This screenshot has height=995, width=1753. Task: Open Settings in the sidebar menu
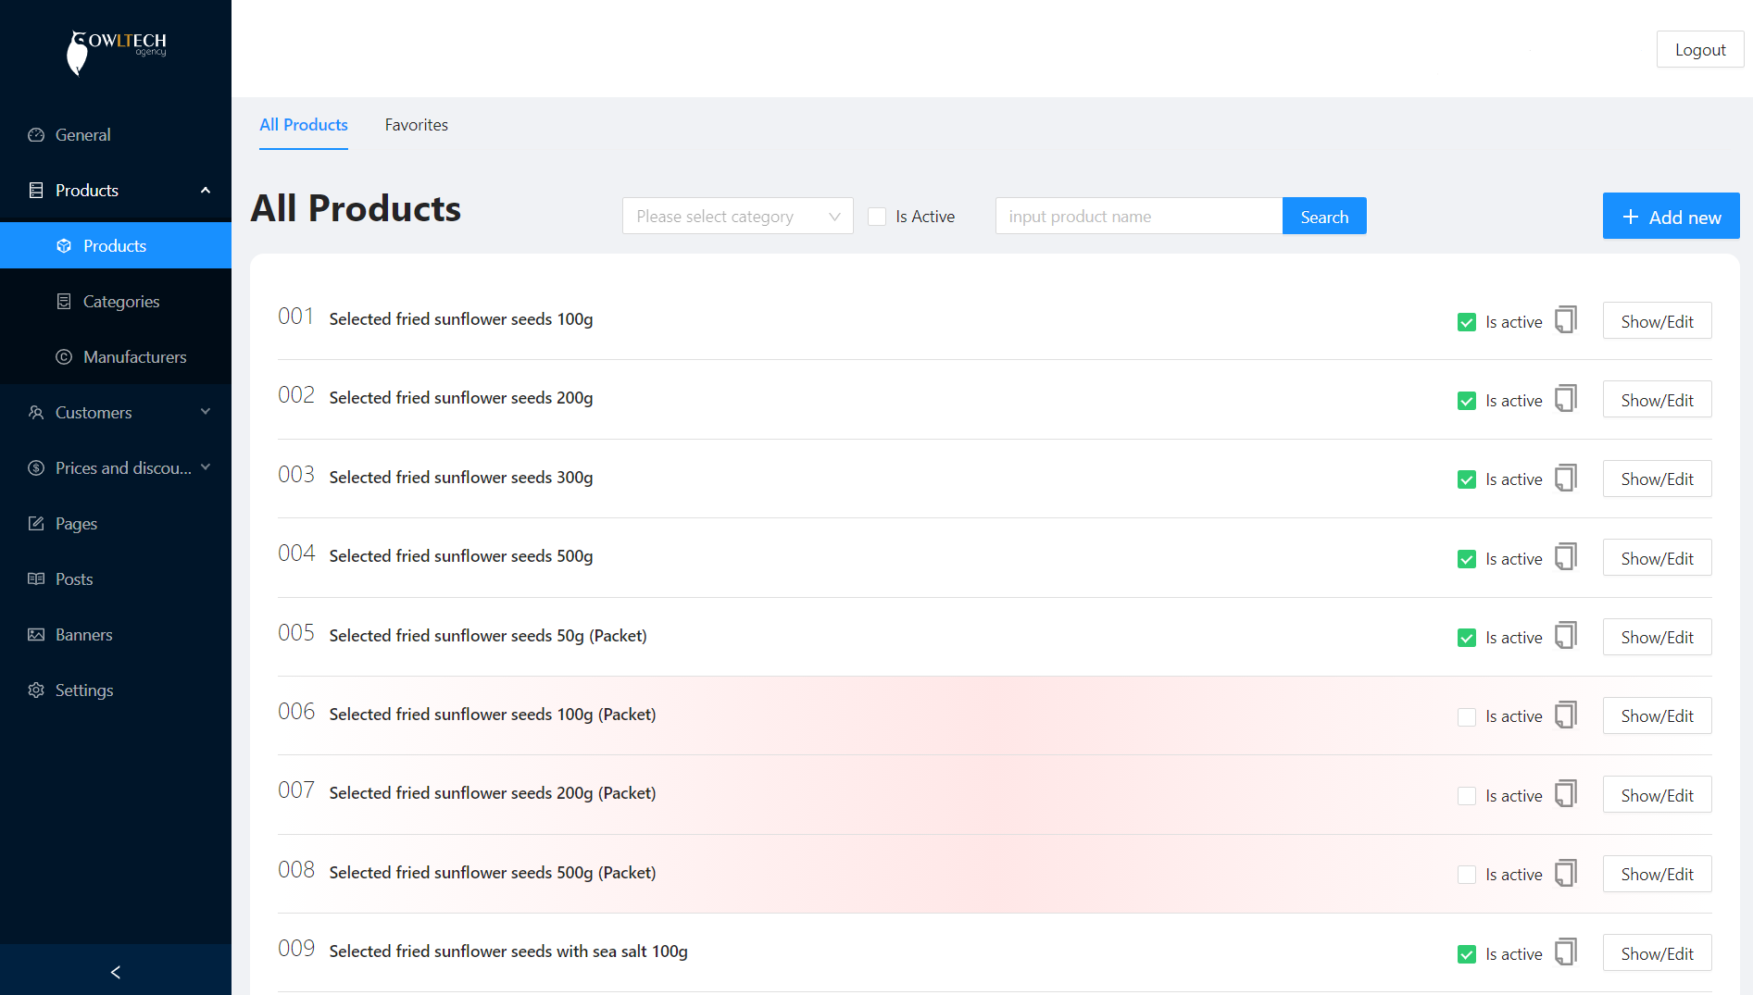(x=116, y=690)
